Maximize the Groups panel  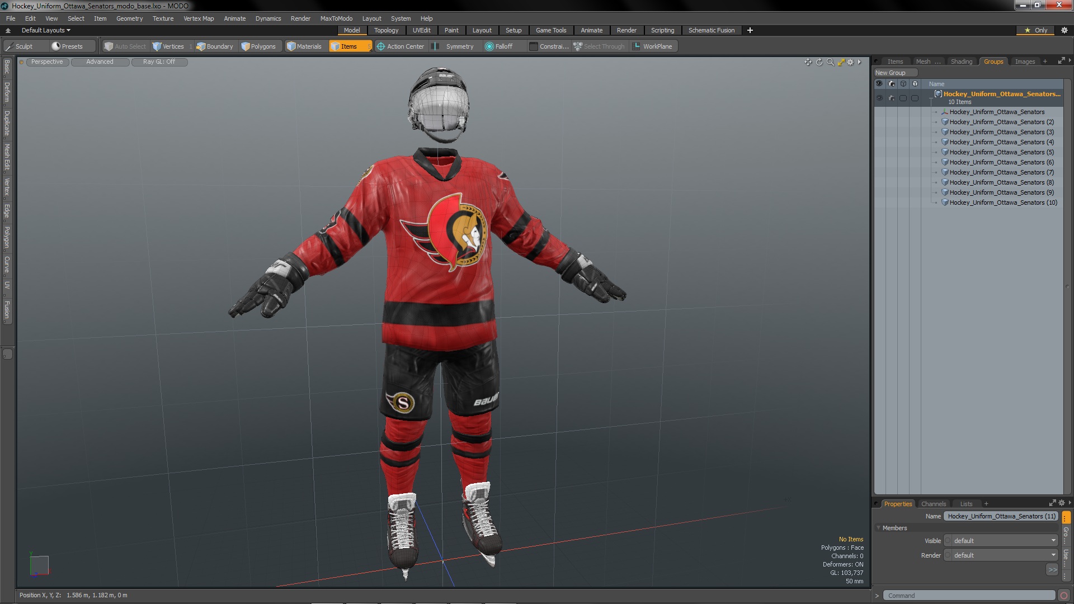[1061, 61]
